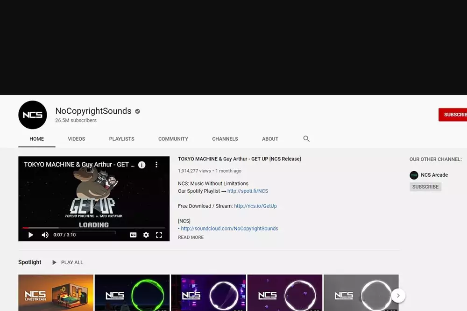Open the Playlists tab
The height and width of the screenshot is (311, 467).
(x=121, y=139)
